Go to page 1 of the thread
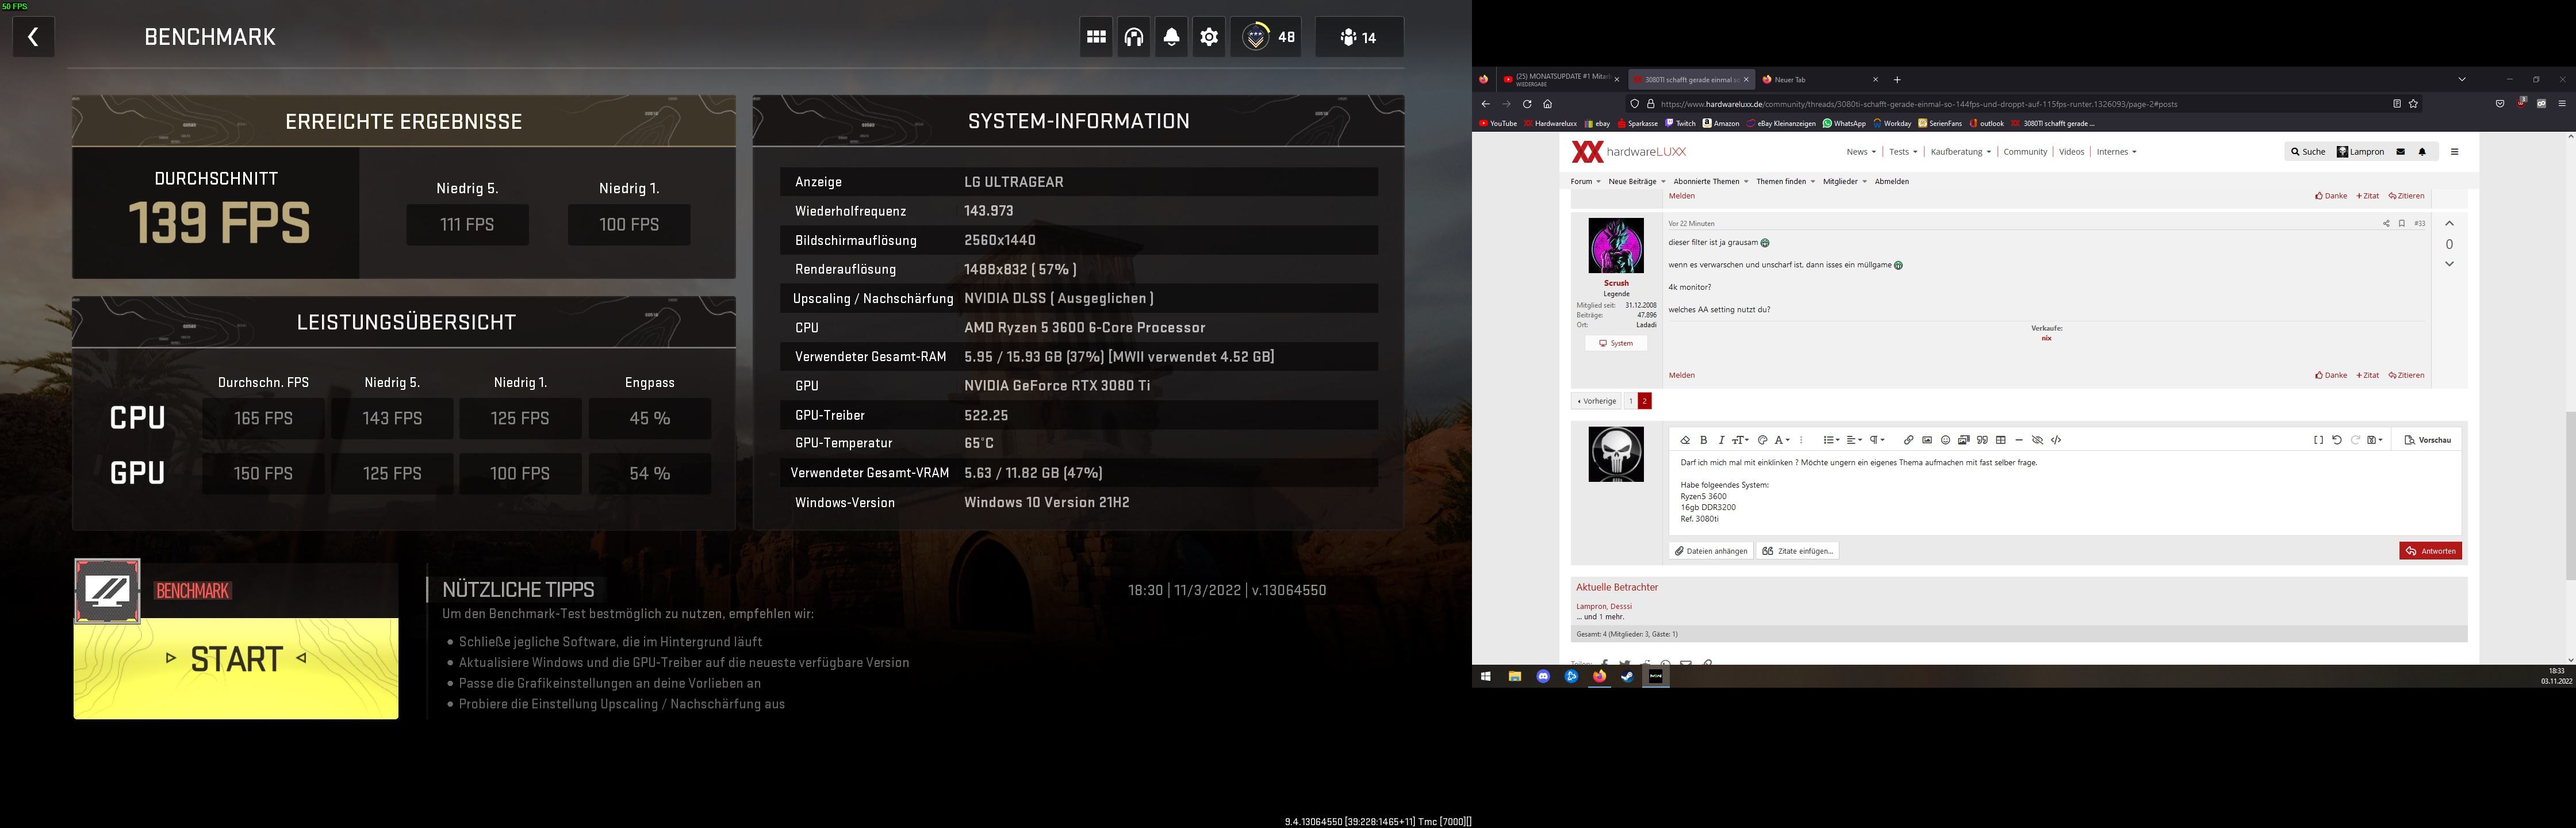 (1630, 401)
